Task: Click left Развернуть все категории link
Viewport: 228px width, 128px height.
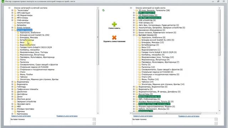Action: tap(67, 116)
